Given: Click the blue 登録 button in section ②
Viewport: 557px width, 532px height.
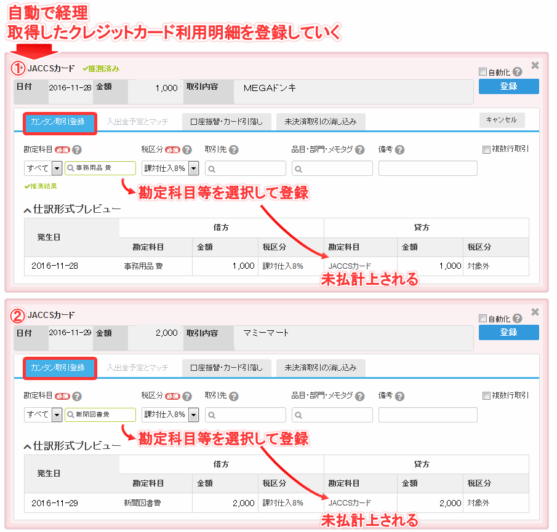Looking at the screenshot, I should (x=509, y=333).
